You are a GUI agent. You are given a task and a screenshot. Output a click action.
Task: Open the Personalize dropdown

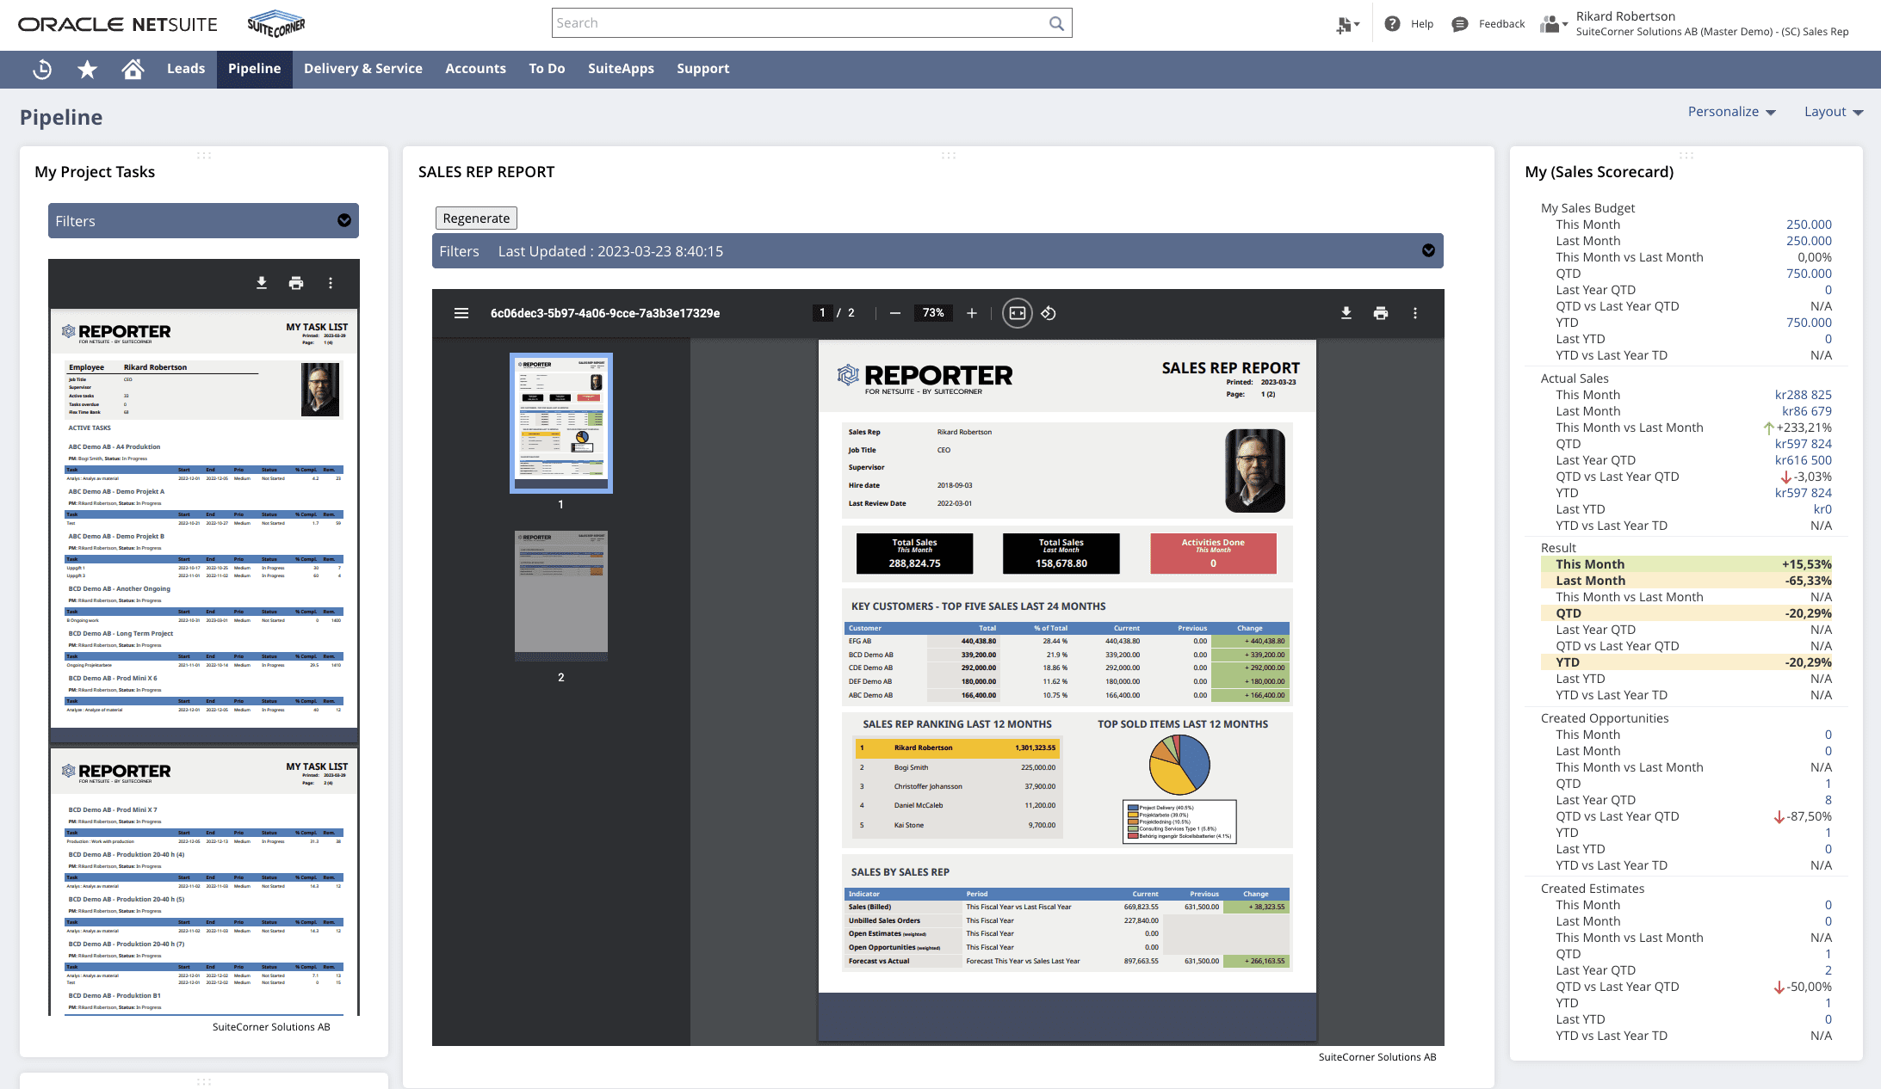click(1732, 112)
